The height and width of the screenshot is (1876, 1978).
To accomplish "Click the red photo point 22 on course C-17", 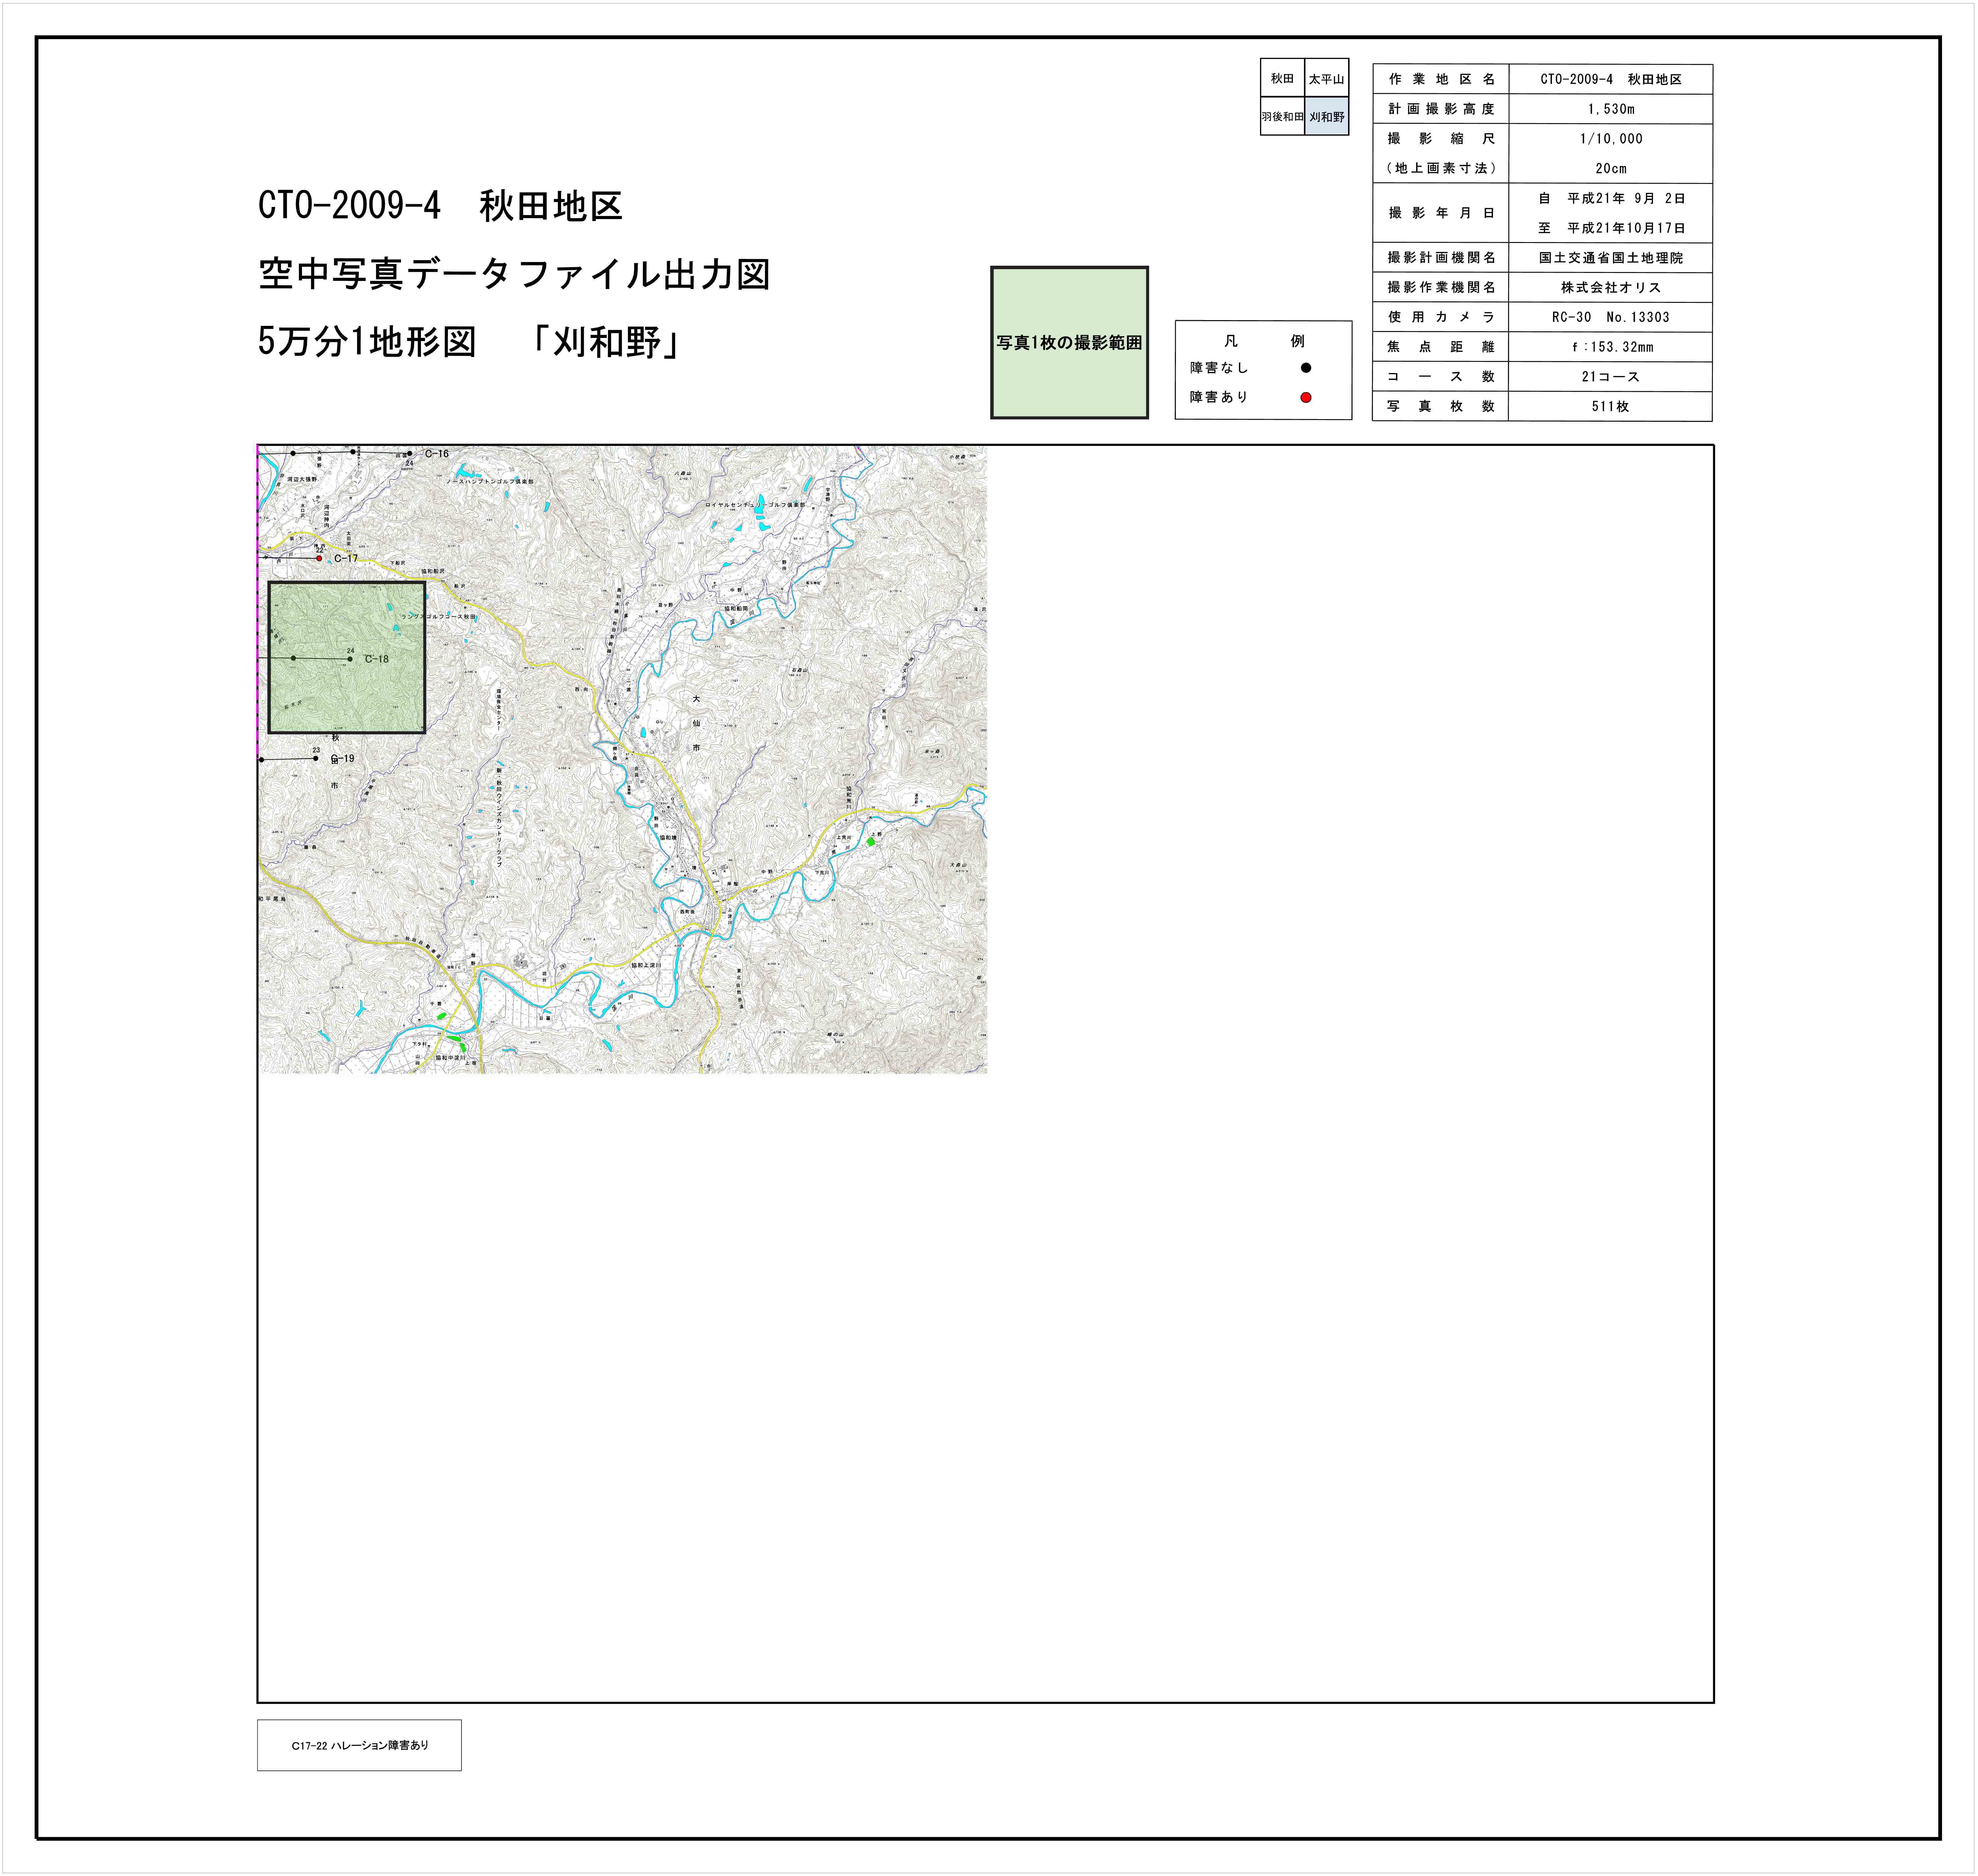I will [319, 558].
